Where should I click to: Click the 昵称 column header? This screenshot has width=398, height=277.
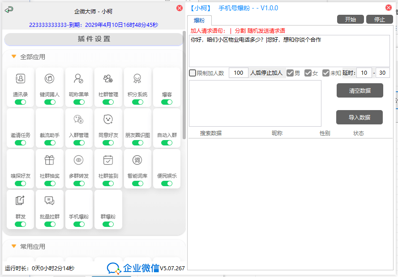[x=277, y=133]
